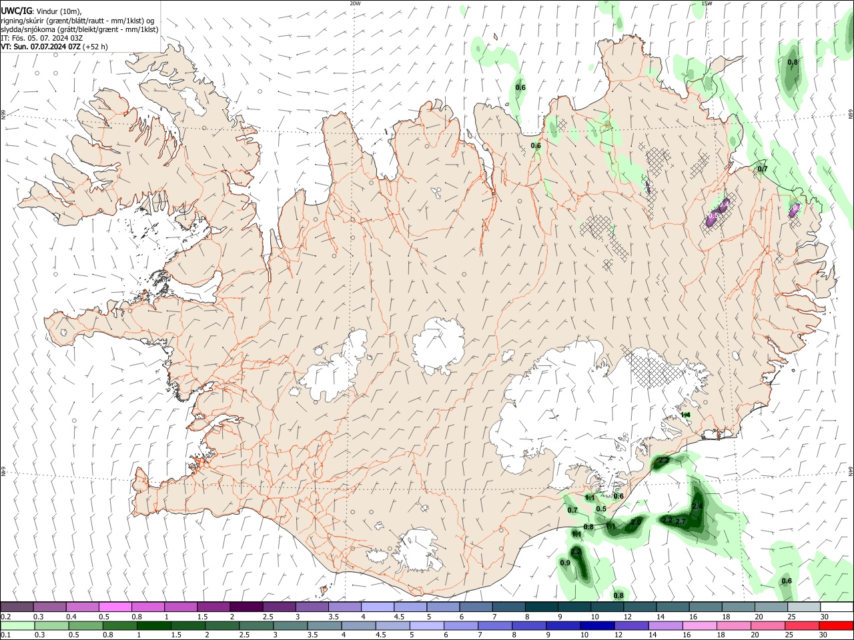This screenshot has width=854, height=640.
Task: Click the 20W longitude label
Action: [x=355, y=3]
